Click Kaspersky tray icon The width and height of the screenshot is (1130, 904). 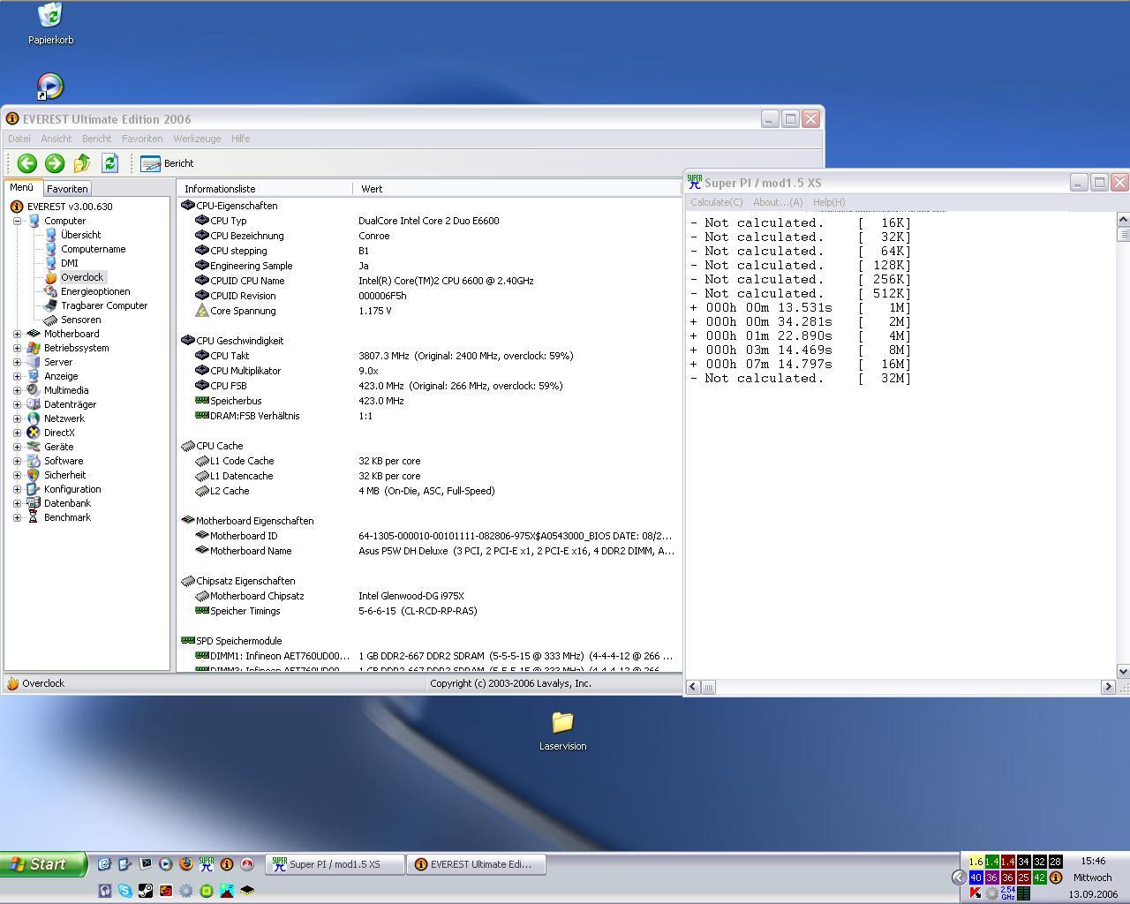coord(976,893)
